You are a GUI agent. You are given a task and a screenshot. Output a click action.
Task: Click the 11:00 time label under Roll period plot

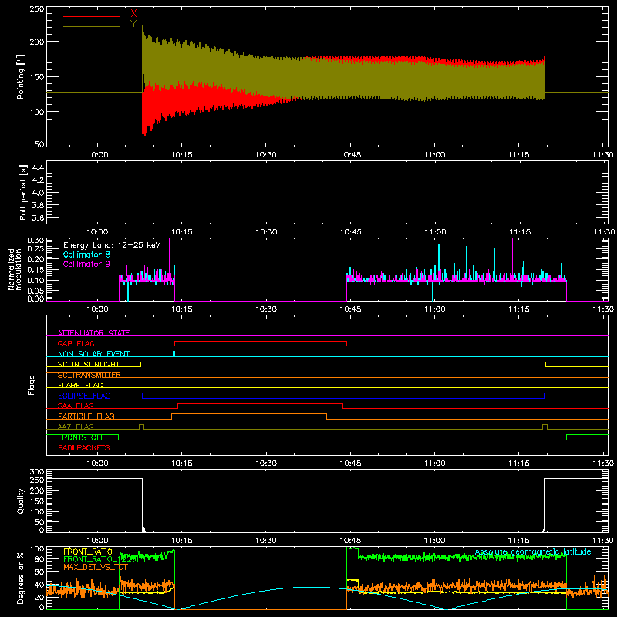pyautogui.click(x=435, y=232)
